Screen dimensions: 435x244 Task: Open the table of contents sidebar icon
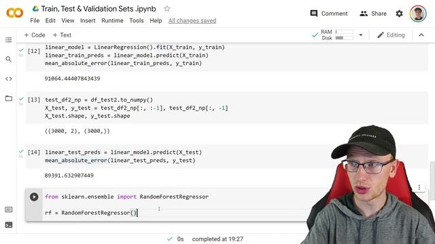tap(9, 40)
